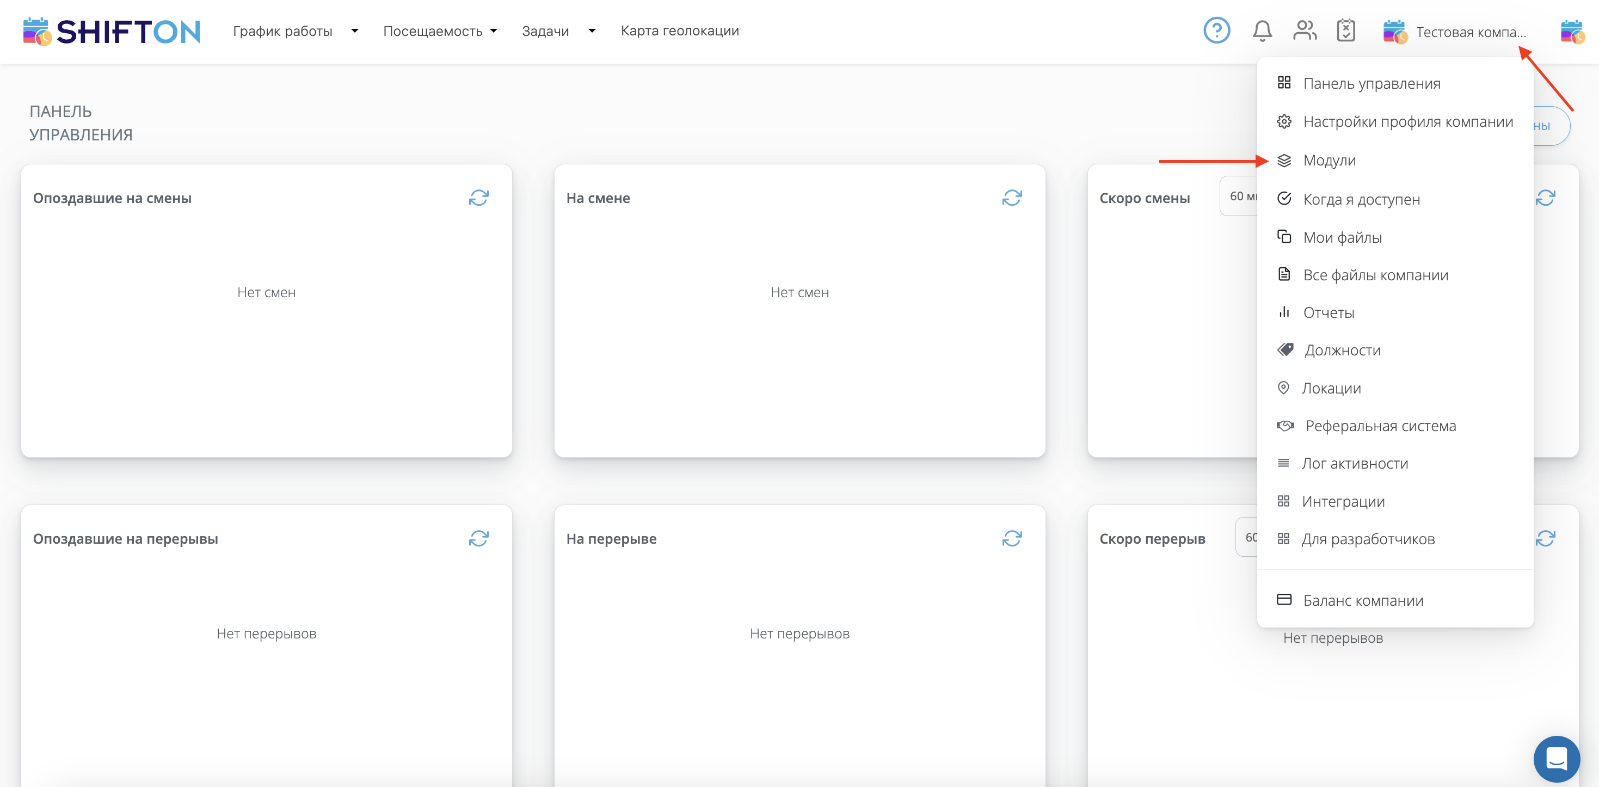Click the На перерыве heading
The width and height of the screenshot is (1599, 787).
point(611,539)
